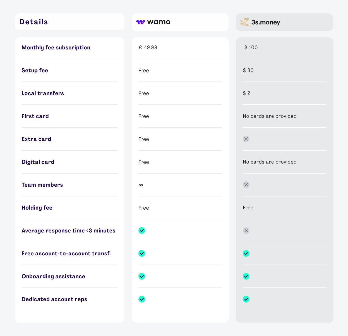
Task: Click wamo Local transfers value Free
Action: 144,93
